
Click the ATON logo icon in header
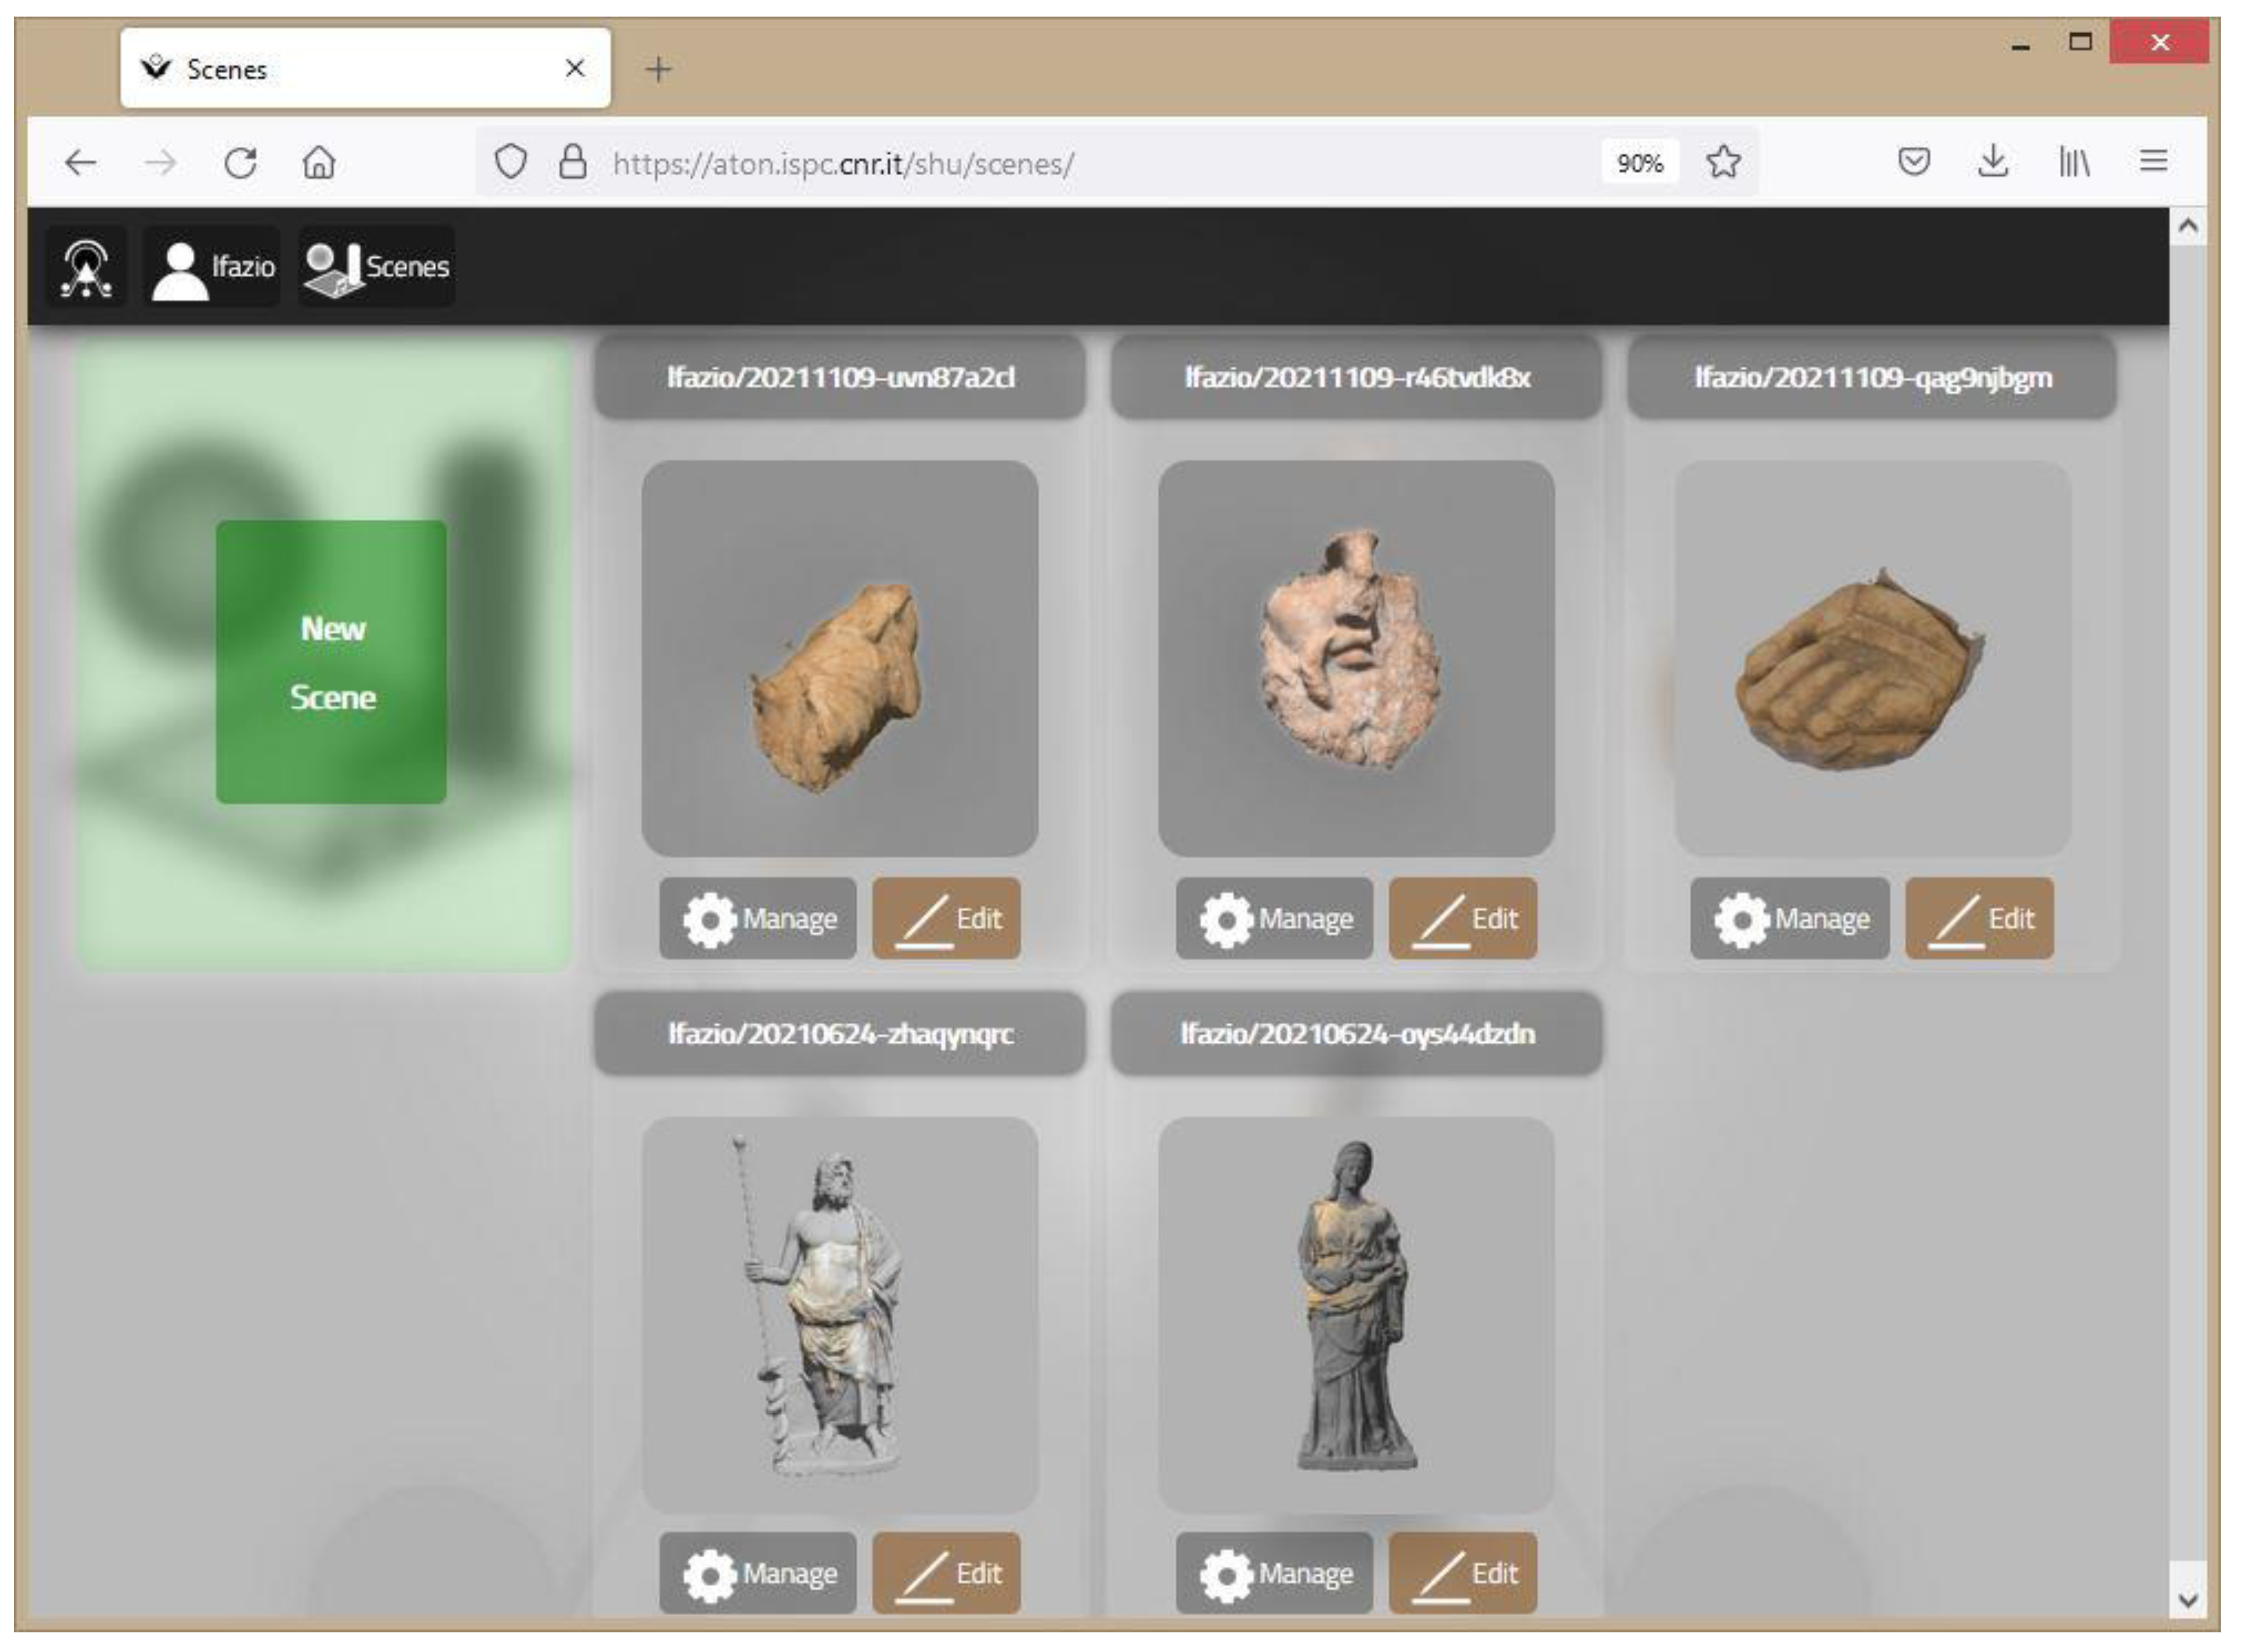click(86, 267)
